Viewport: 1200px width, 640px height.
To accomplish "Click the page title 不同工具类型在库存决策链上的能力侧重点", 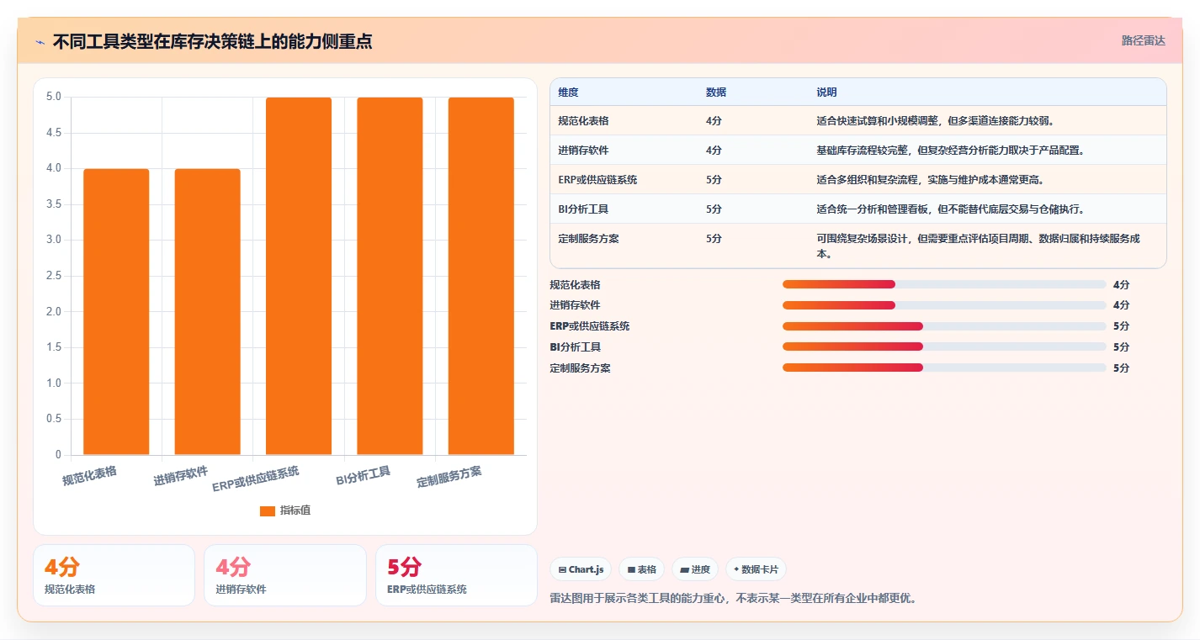I will click(x=212, y=41).
